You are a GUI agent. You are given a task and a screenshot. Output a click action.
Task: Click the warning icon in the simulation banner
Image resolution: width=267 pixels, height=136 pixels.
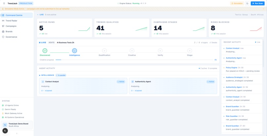click(x=3, y=9)
